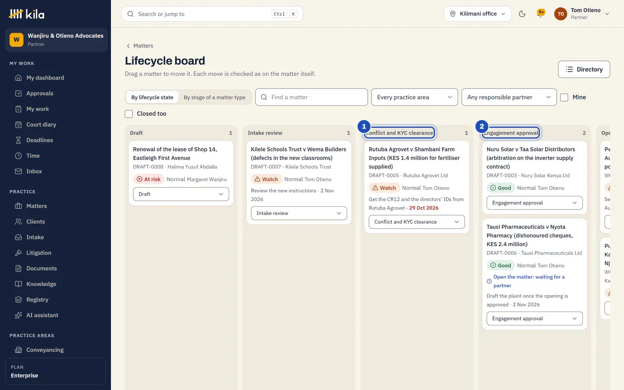Expand Every practice area dropdown
This screenshot has width=624, height=390.
415,97
